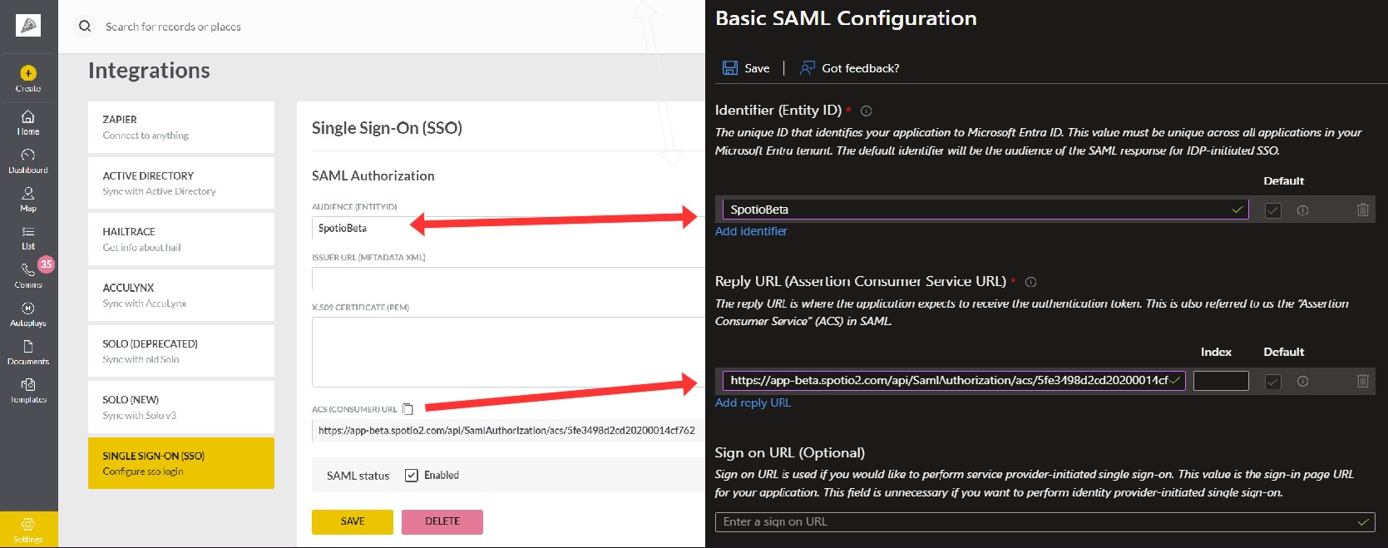
Task: Click the ACS (Consumer) URL field
Action: click(509, 430)
